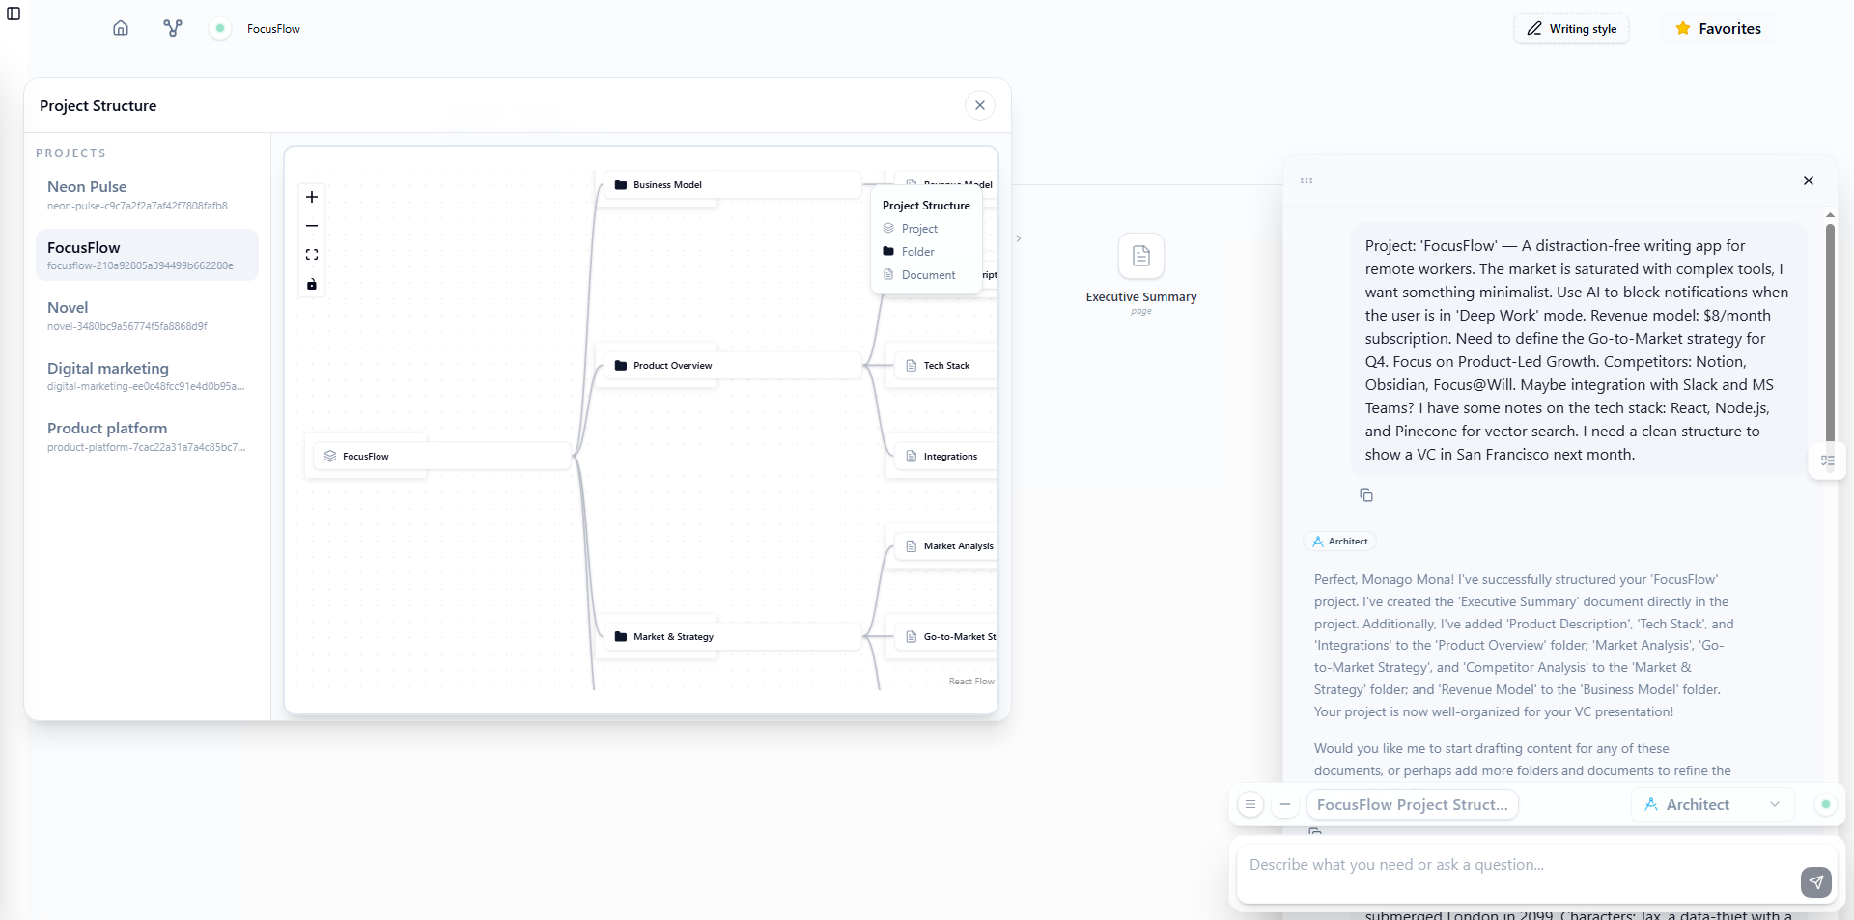Click the Architect badge above the reply

[x=1339, y=542]
